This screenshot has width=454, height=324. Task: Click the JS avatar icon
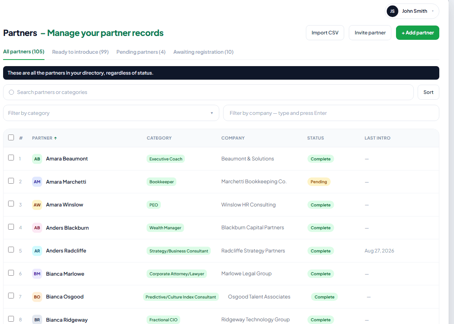pyautogui.click(x=393, y=11)
